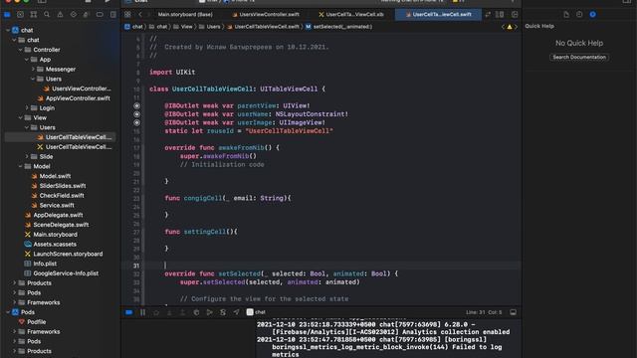Viewport: 637px width, 358px height.
Task: Adjust editor options icon
Action: coord(500,15)
